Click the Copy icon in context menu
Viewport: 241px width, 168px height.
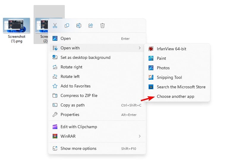tap(67, 26)
